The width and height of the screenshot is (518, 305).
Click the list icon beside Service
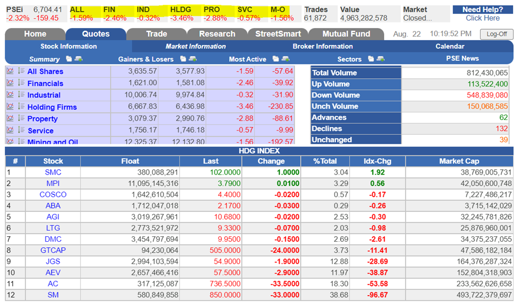pyautogui.click(x=21, y=130)
